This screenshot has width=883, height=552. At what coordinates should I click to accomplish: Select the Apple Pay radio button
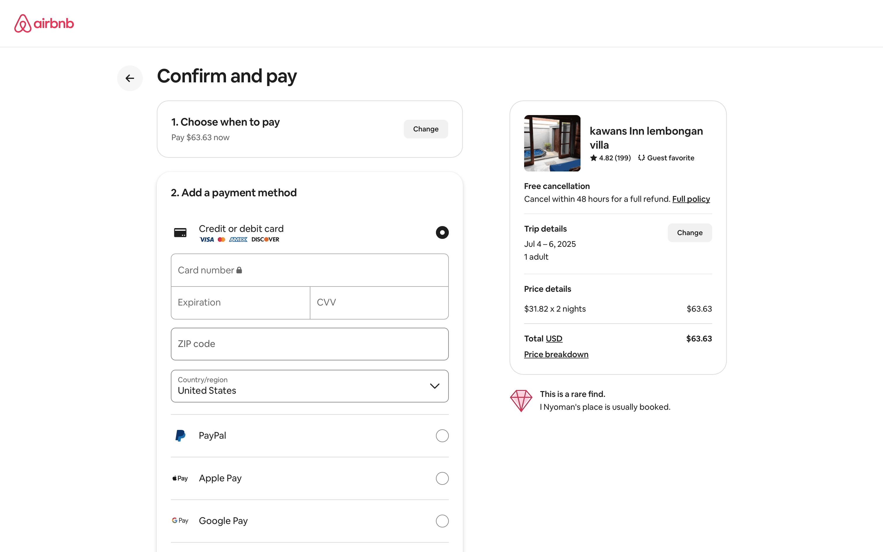[442, 478]
